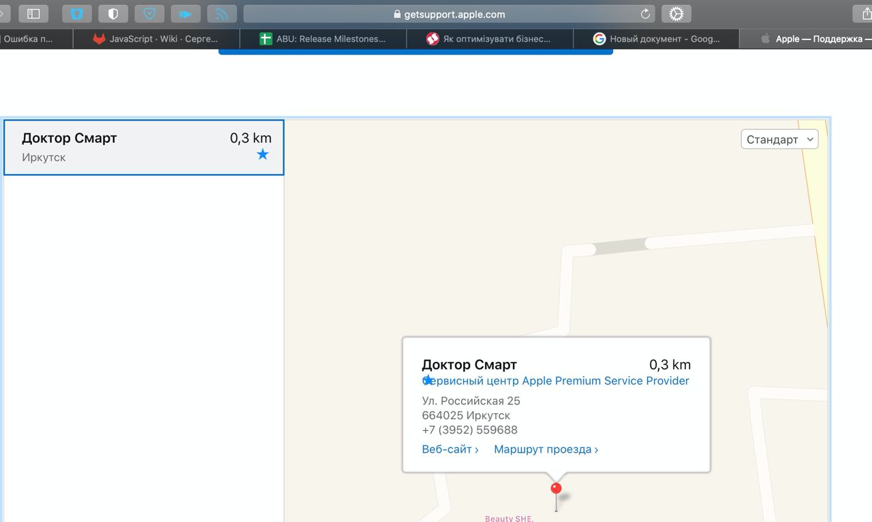Select the Доктор Смарт list entry
This screenshot has height=522, width=872.
pyautogui.click(x=144, y=148)
